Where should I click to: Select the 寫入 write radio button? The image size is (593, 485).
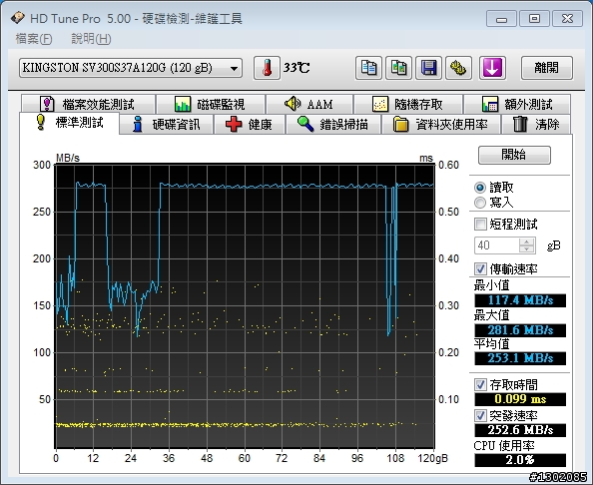click(480, 203)
